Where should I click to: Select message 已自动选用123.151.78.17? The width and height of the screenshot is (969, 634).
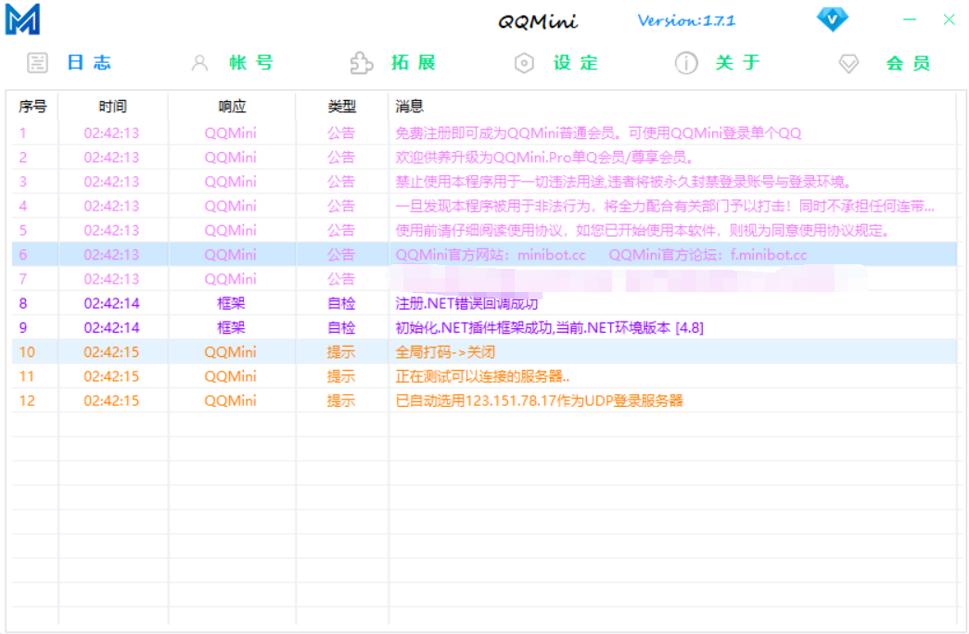[539, 400]
